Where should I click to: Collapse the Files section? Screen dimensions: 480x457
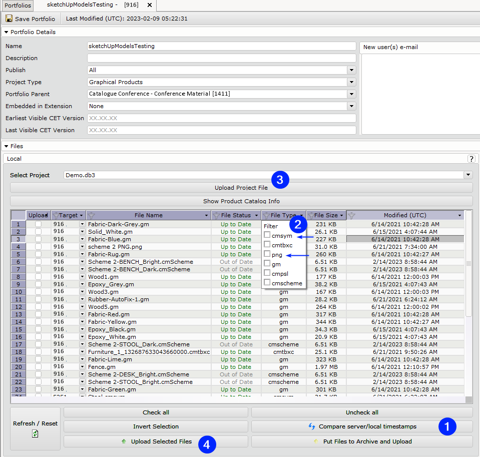(x=6, y=146)
